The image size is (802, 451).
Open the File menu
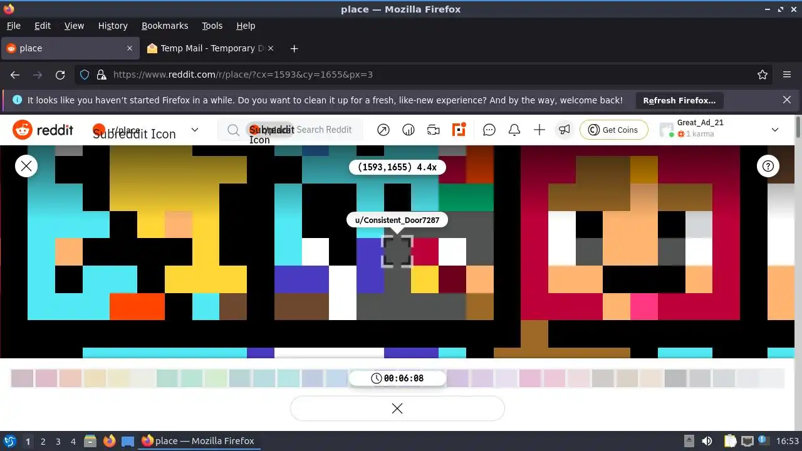pos(13,26)
